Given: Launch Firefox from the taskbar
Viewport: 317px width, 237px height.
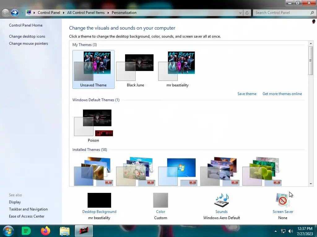Looking at the screenshot, I should point(46,231).
